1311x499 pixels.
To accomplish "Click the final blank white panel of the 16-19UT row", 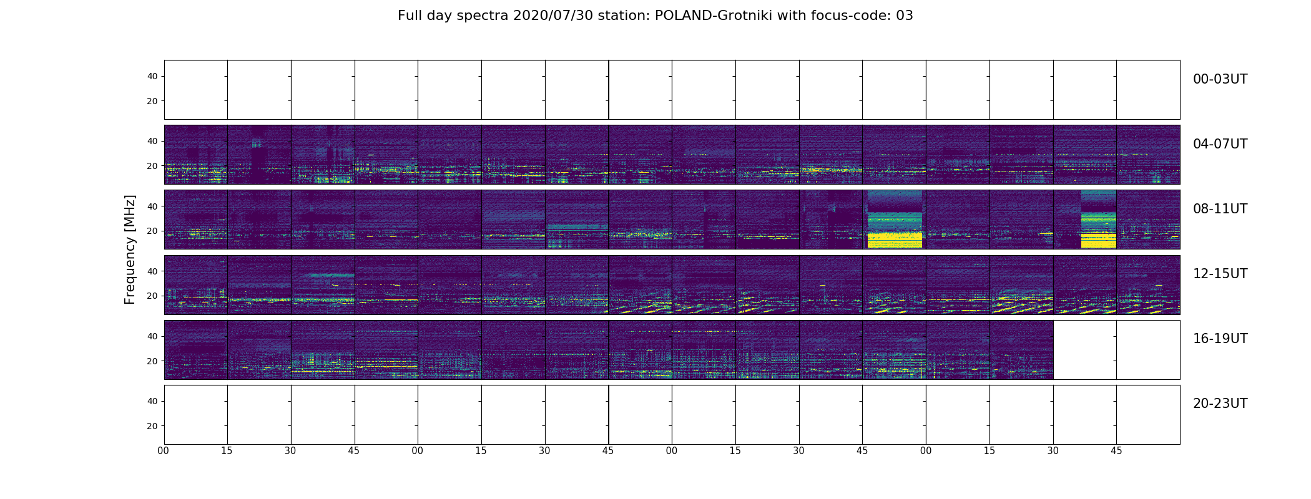I will 1148,349.
